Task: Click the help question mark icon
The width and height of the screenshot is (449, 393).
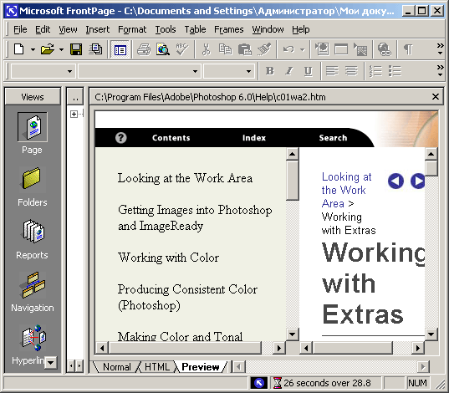Action: pos(121,138)
